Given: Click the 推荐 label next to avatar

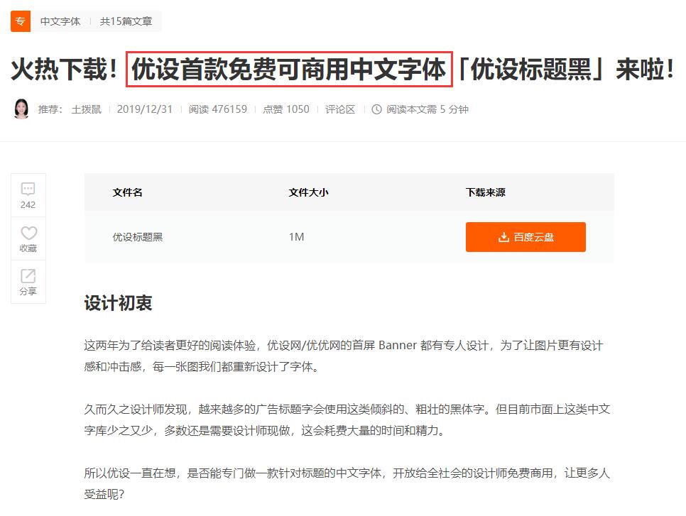Looking at the screenshot, I should pyautogui.click(x=50, y=109).
